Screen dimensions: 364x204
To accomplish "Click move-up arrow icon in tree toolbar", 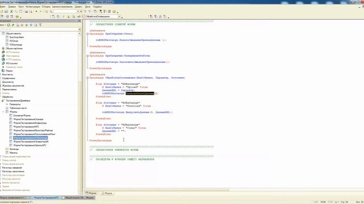I will [27, 25].
